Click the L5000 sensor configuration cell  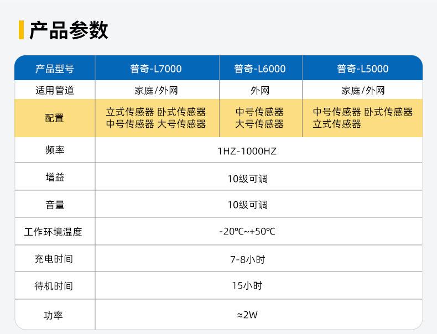coord(362,118)
